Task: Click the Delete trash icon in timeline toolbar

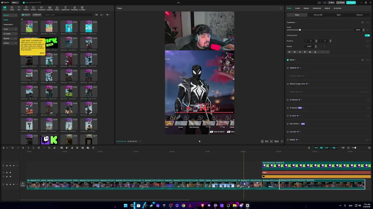Action: (x=38, y=148)
